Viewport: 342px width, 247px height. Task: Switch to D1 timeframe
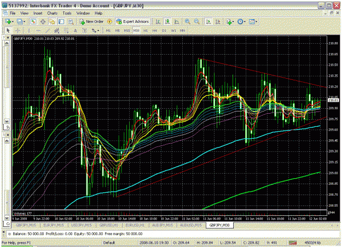tap(164, 31)
